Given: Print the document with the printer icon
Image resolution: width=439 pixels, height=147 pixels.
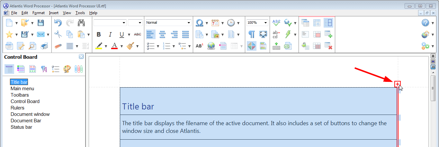Looking at the screenshot, I should click(44, 46).
